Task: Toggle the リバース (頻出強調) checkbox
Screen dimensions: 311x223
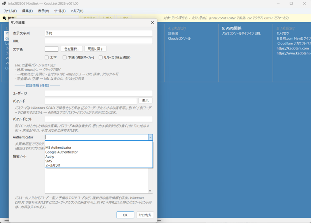Action: pos(101,57)
